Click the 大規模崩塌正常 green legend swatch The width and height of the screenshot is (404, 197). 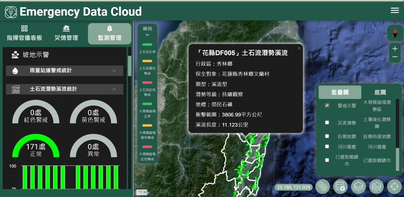pyautogui.click(x=147, y=104)
